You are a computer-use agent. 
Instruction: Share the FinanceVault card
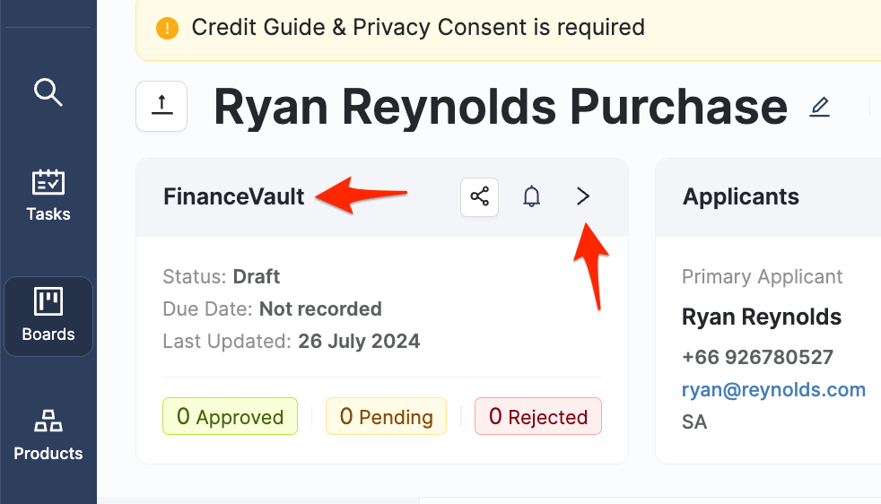[480, 196]
